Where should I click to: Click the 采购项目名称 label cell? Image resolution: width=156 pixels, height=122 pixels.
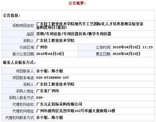[x=23, y=26]
